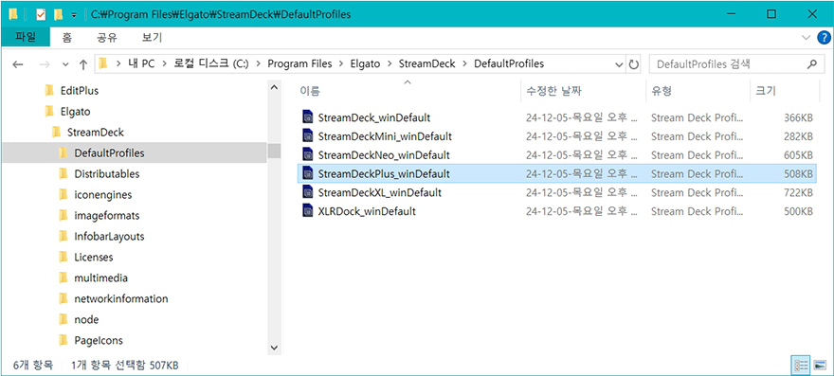This screenshot has height=376, width=834.
Task: Select the StreamDeckPlus_winDefault file icon
Action: tap(307, 173)
